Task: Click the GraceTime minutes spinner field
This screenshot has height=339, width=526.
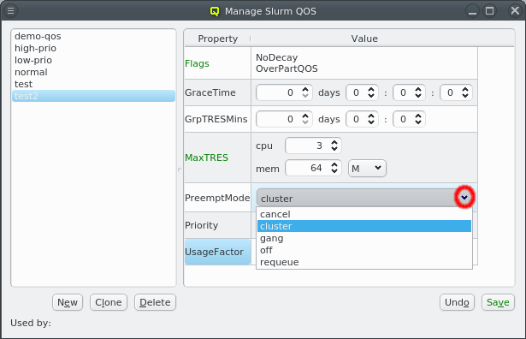Action: (x=409, y=92)
